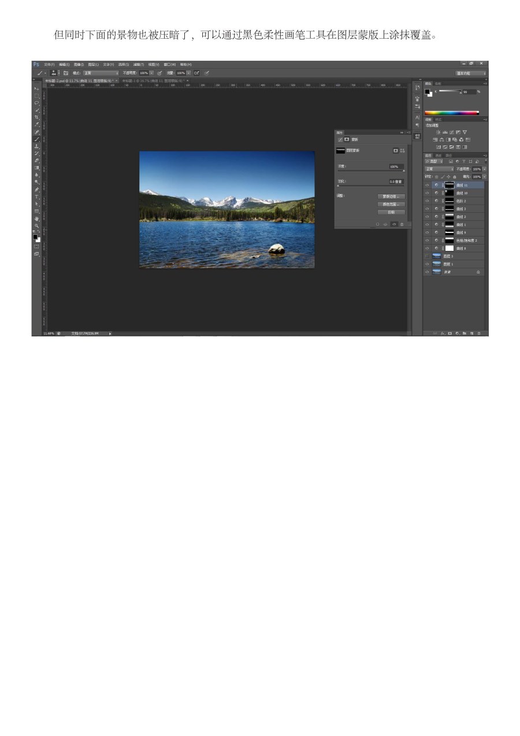The height and width of the screenshot is (736, 520).
Task: Pick a color from the spectrum ramp
Action: [452, 113]
